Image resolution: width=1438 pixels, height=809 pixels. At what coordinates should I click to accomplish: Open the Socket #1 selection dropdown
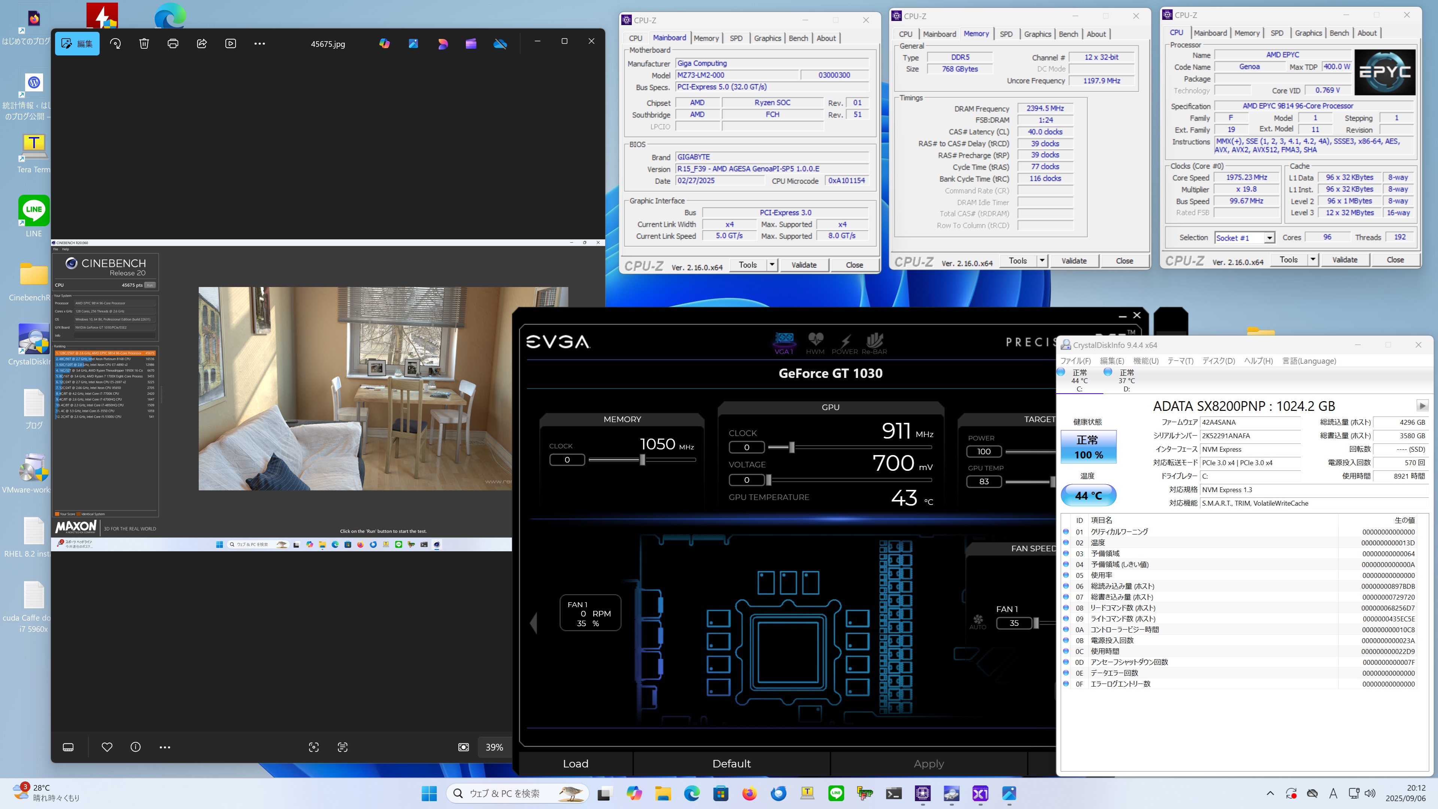pyautogui.click(x=1269, y=238)
